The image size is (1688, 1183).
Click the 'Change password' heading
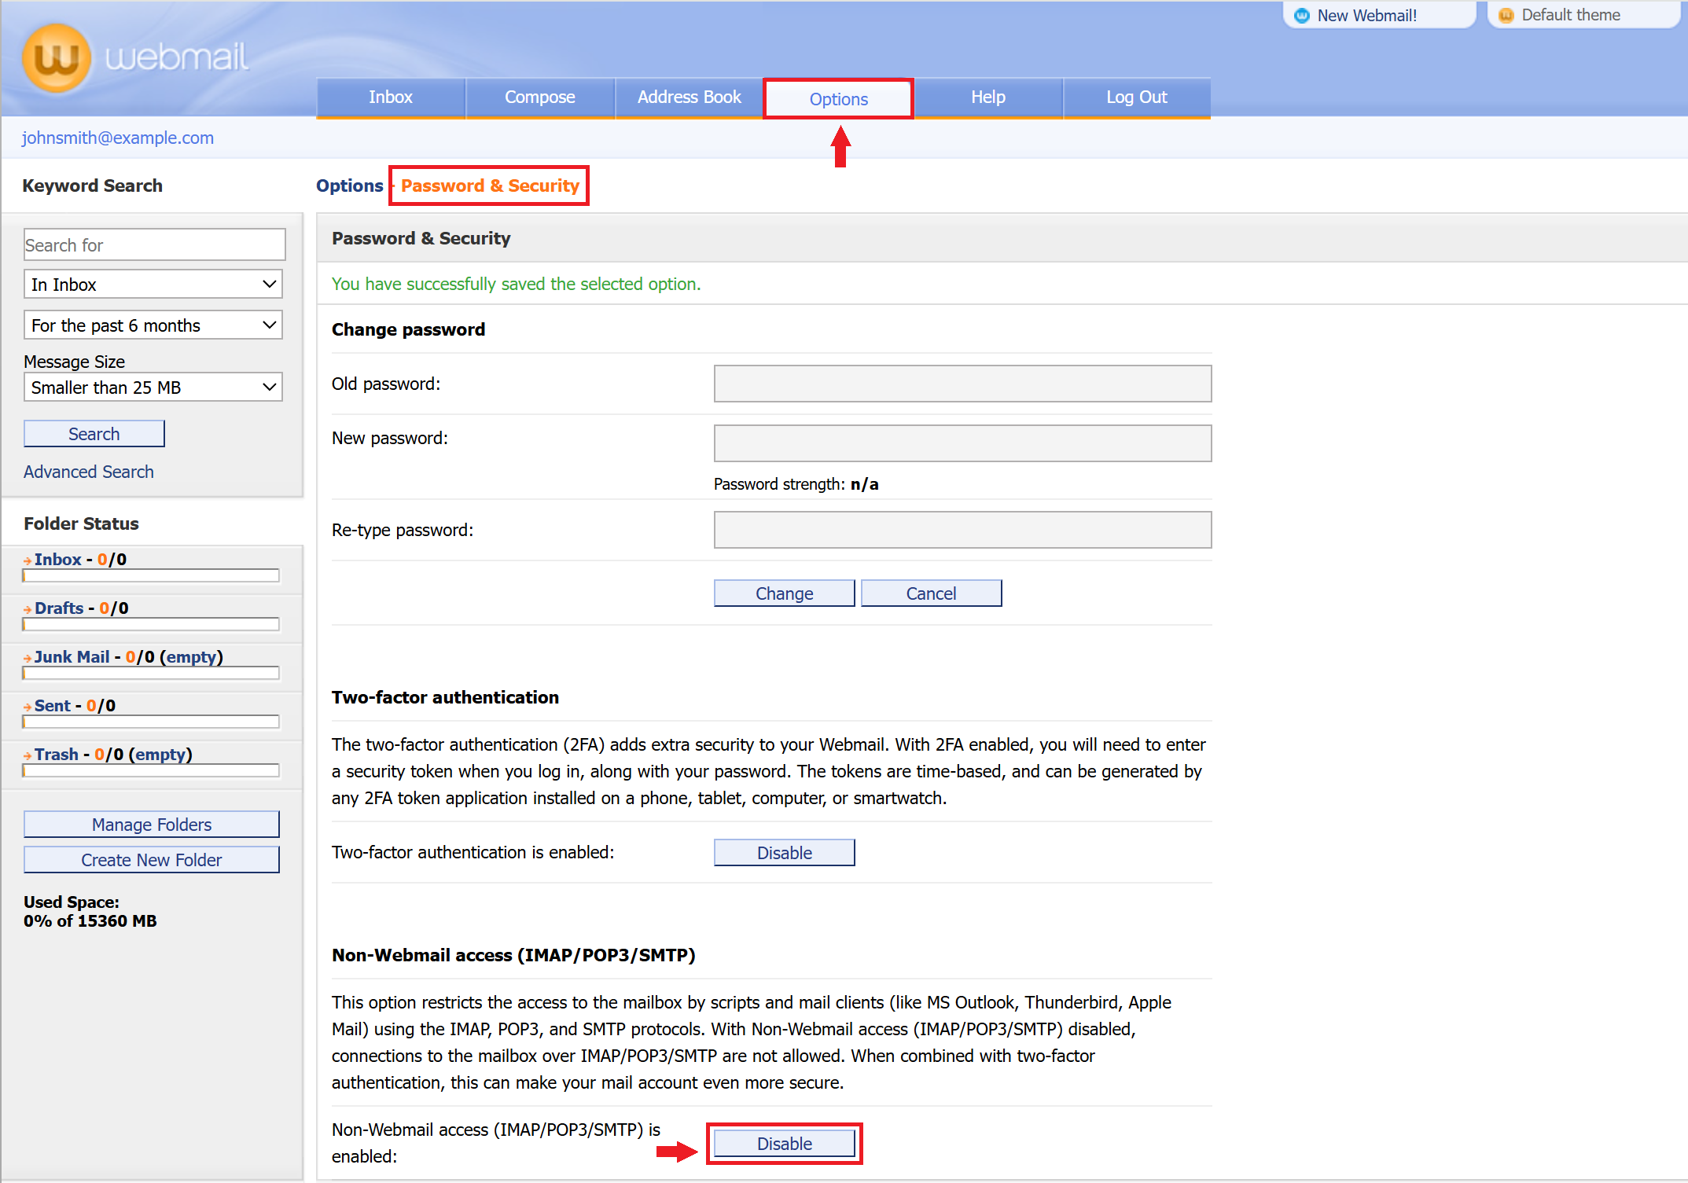click(x=409, y=329)
